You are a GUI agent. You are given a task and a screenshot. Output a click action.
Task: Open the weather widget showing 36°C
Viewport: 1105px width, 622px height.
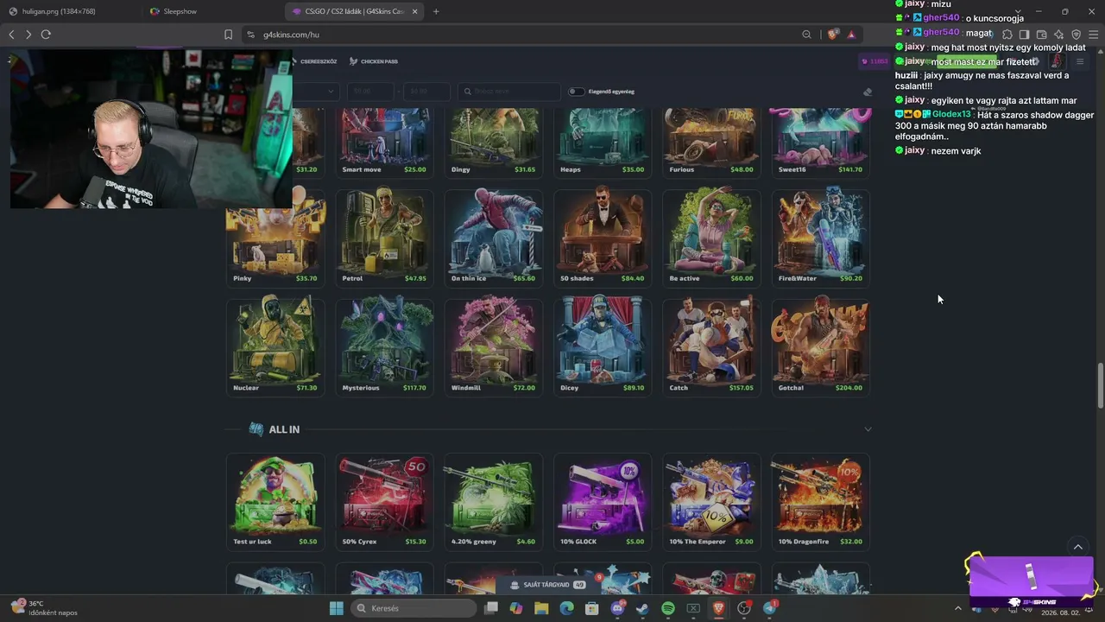(x=43, y=608)
